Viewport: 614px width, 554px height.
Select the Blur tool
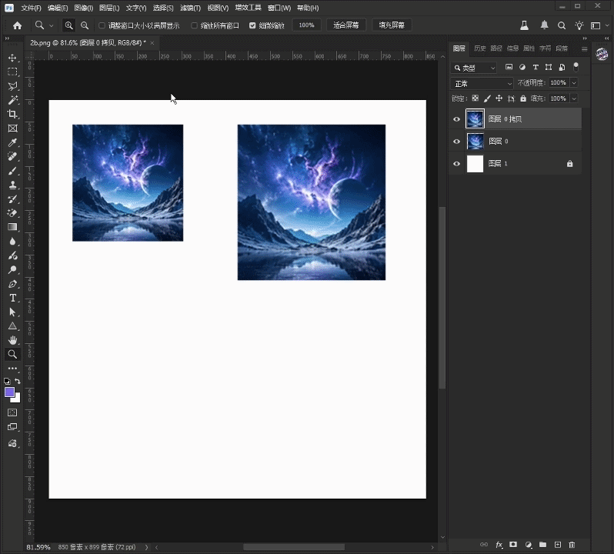pos(12,241)
